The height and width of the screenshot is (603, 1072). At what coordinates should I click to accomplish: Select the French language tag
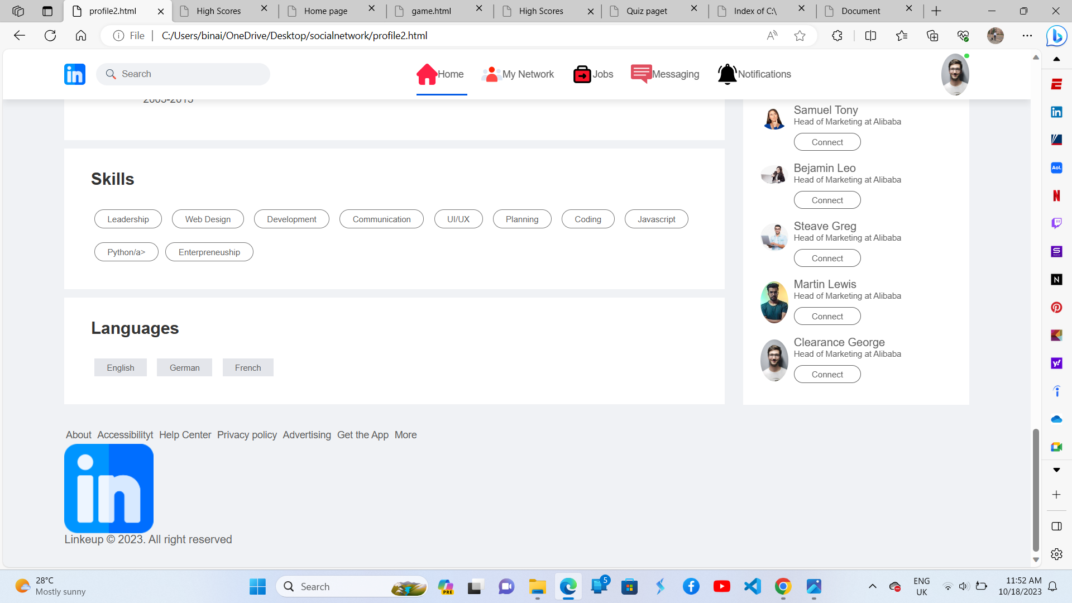tap(248, 368)
